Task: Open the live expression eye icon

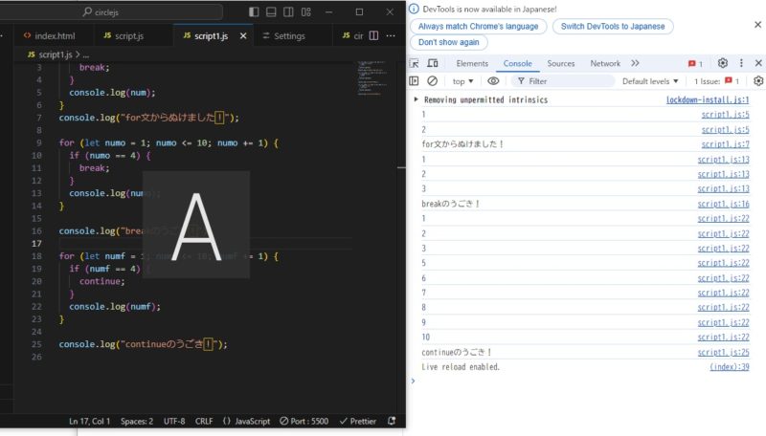Action: tap(493, 81)
